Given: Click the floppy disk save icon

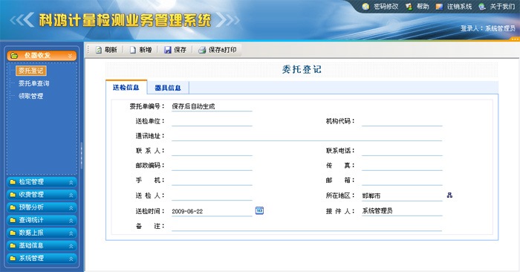Looking at the screenshot, I should pos(168,50).
